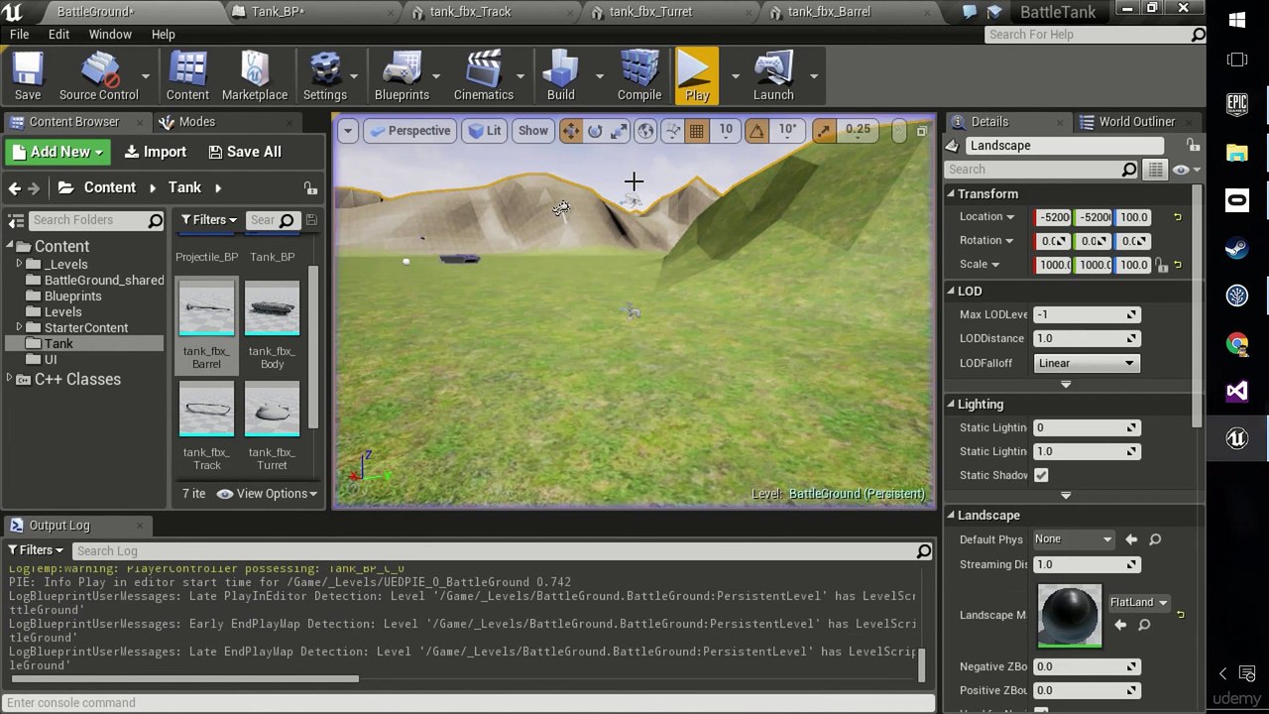Toggle rotation snapping in the viewport
This screenshot has width=1269, height=714.
point(756,131)
